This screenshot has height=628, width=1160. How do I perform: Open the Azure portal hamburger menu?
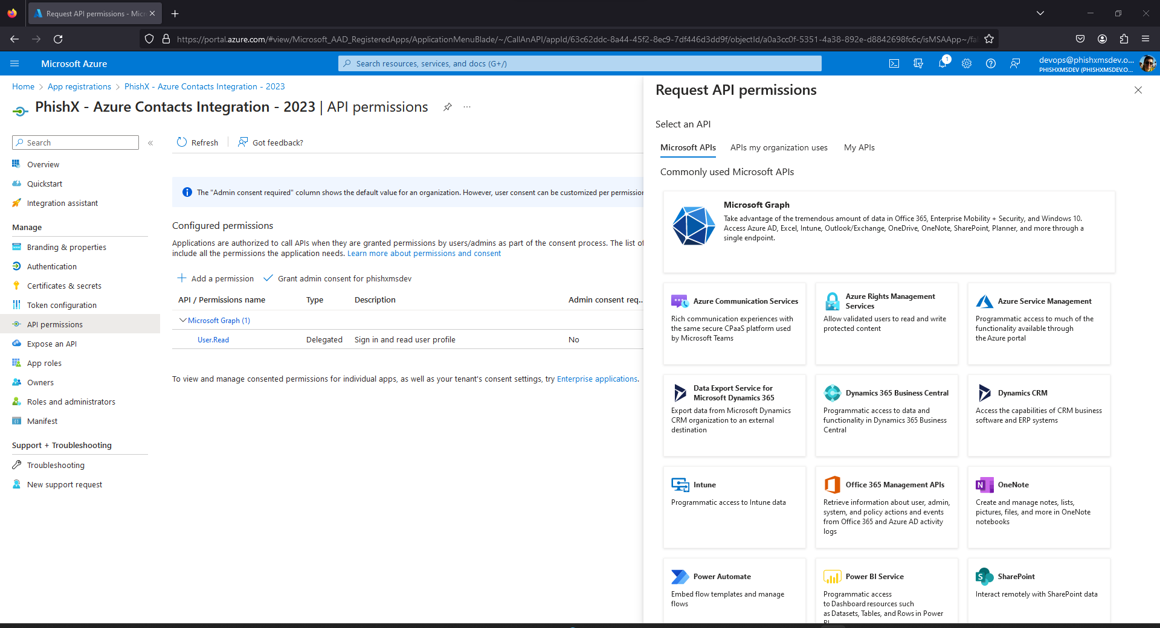pyautogui.click(x=15, y=63)
